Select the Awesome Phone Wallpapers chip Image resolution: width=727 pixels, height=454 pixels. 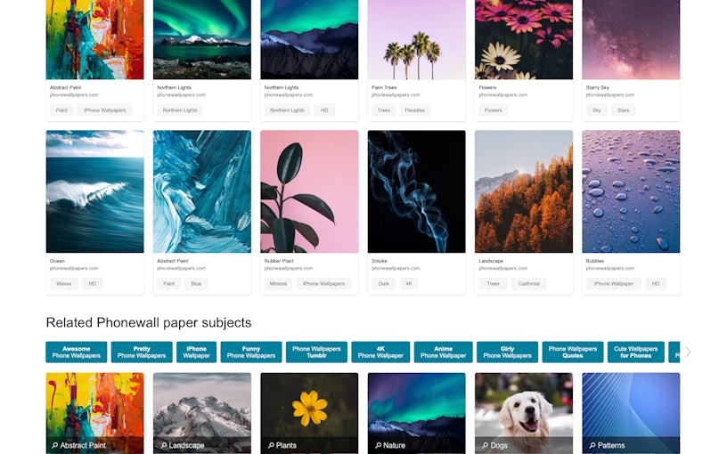click(77, 353)
